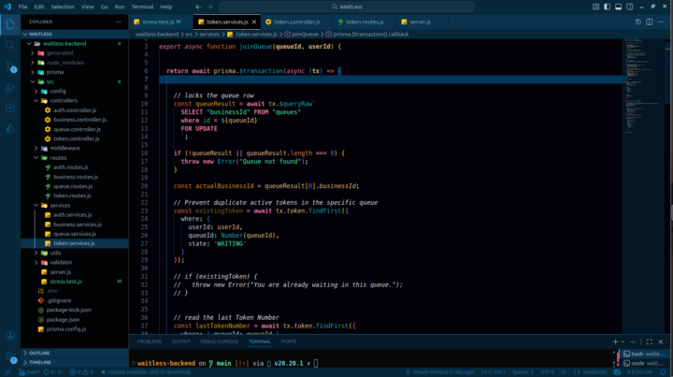The height and width of the screenshot is (377, 673).
Task: Switch to the server.js tab
Action: click(x=421, y=22)
